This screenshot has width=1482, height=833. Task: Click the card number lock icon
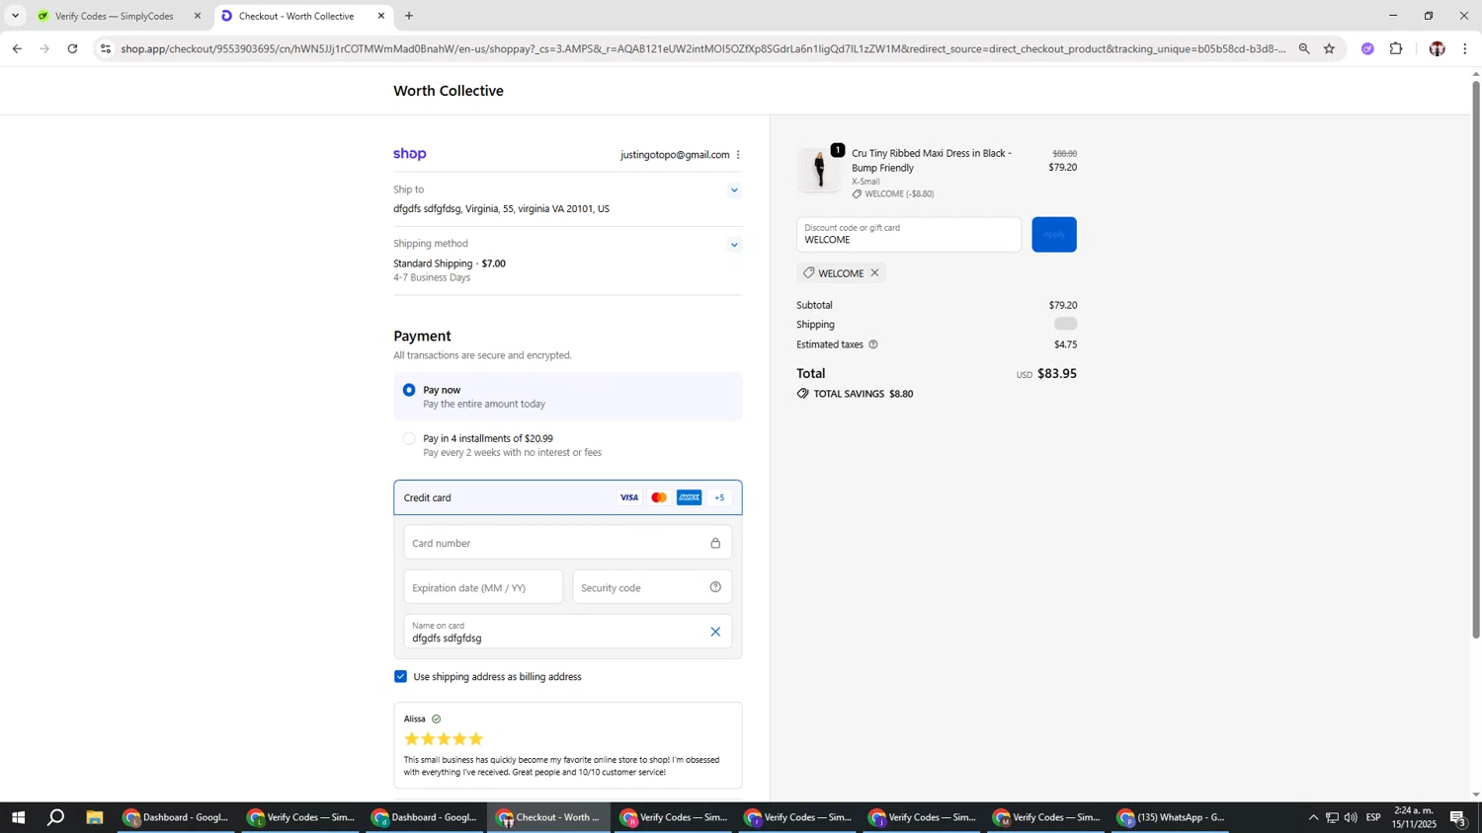point(715,544)
